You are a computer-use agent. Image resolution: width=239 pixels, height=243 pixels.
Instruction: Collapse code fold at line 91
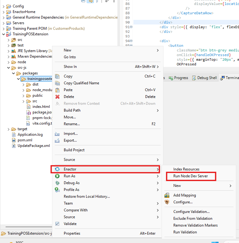[x=131, y=27]
